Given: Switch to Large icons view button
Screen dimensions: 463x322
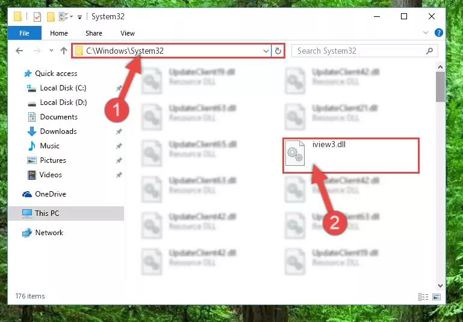Looking at the screenshot, I should pyautogui.click(x=437, y=297).
